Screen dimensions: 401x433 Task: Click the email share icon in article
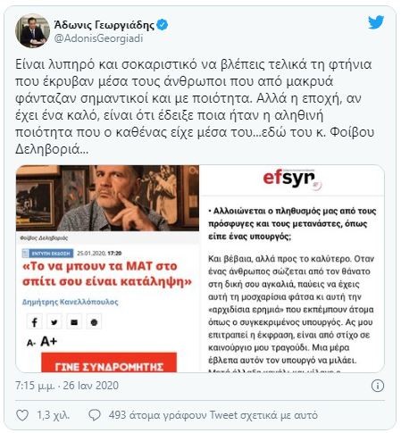tap(74, 322)
